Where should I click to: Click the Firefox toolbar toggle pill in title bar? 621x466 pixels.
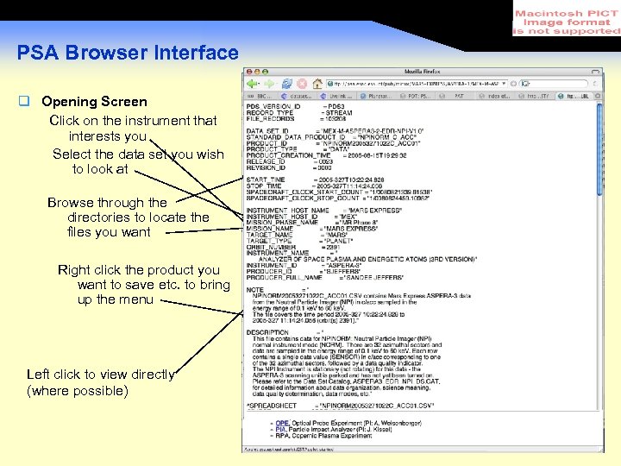[595, 72]
